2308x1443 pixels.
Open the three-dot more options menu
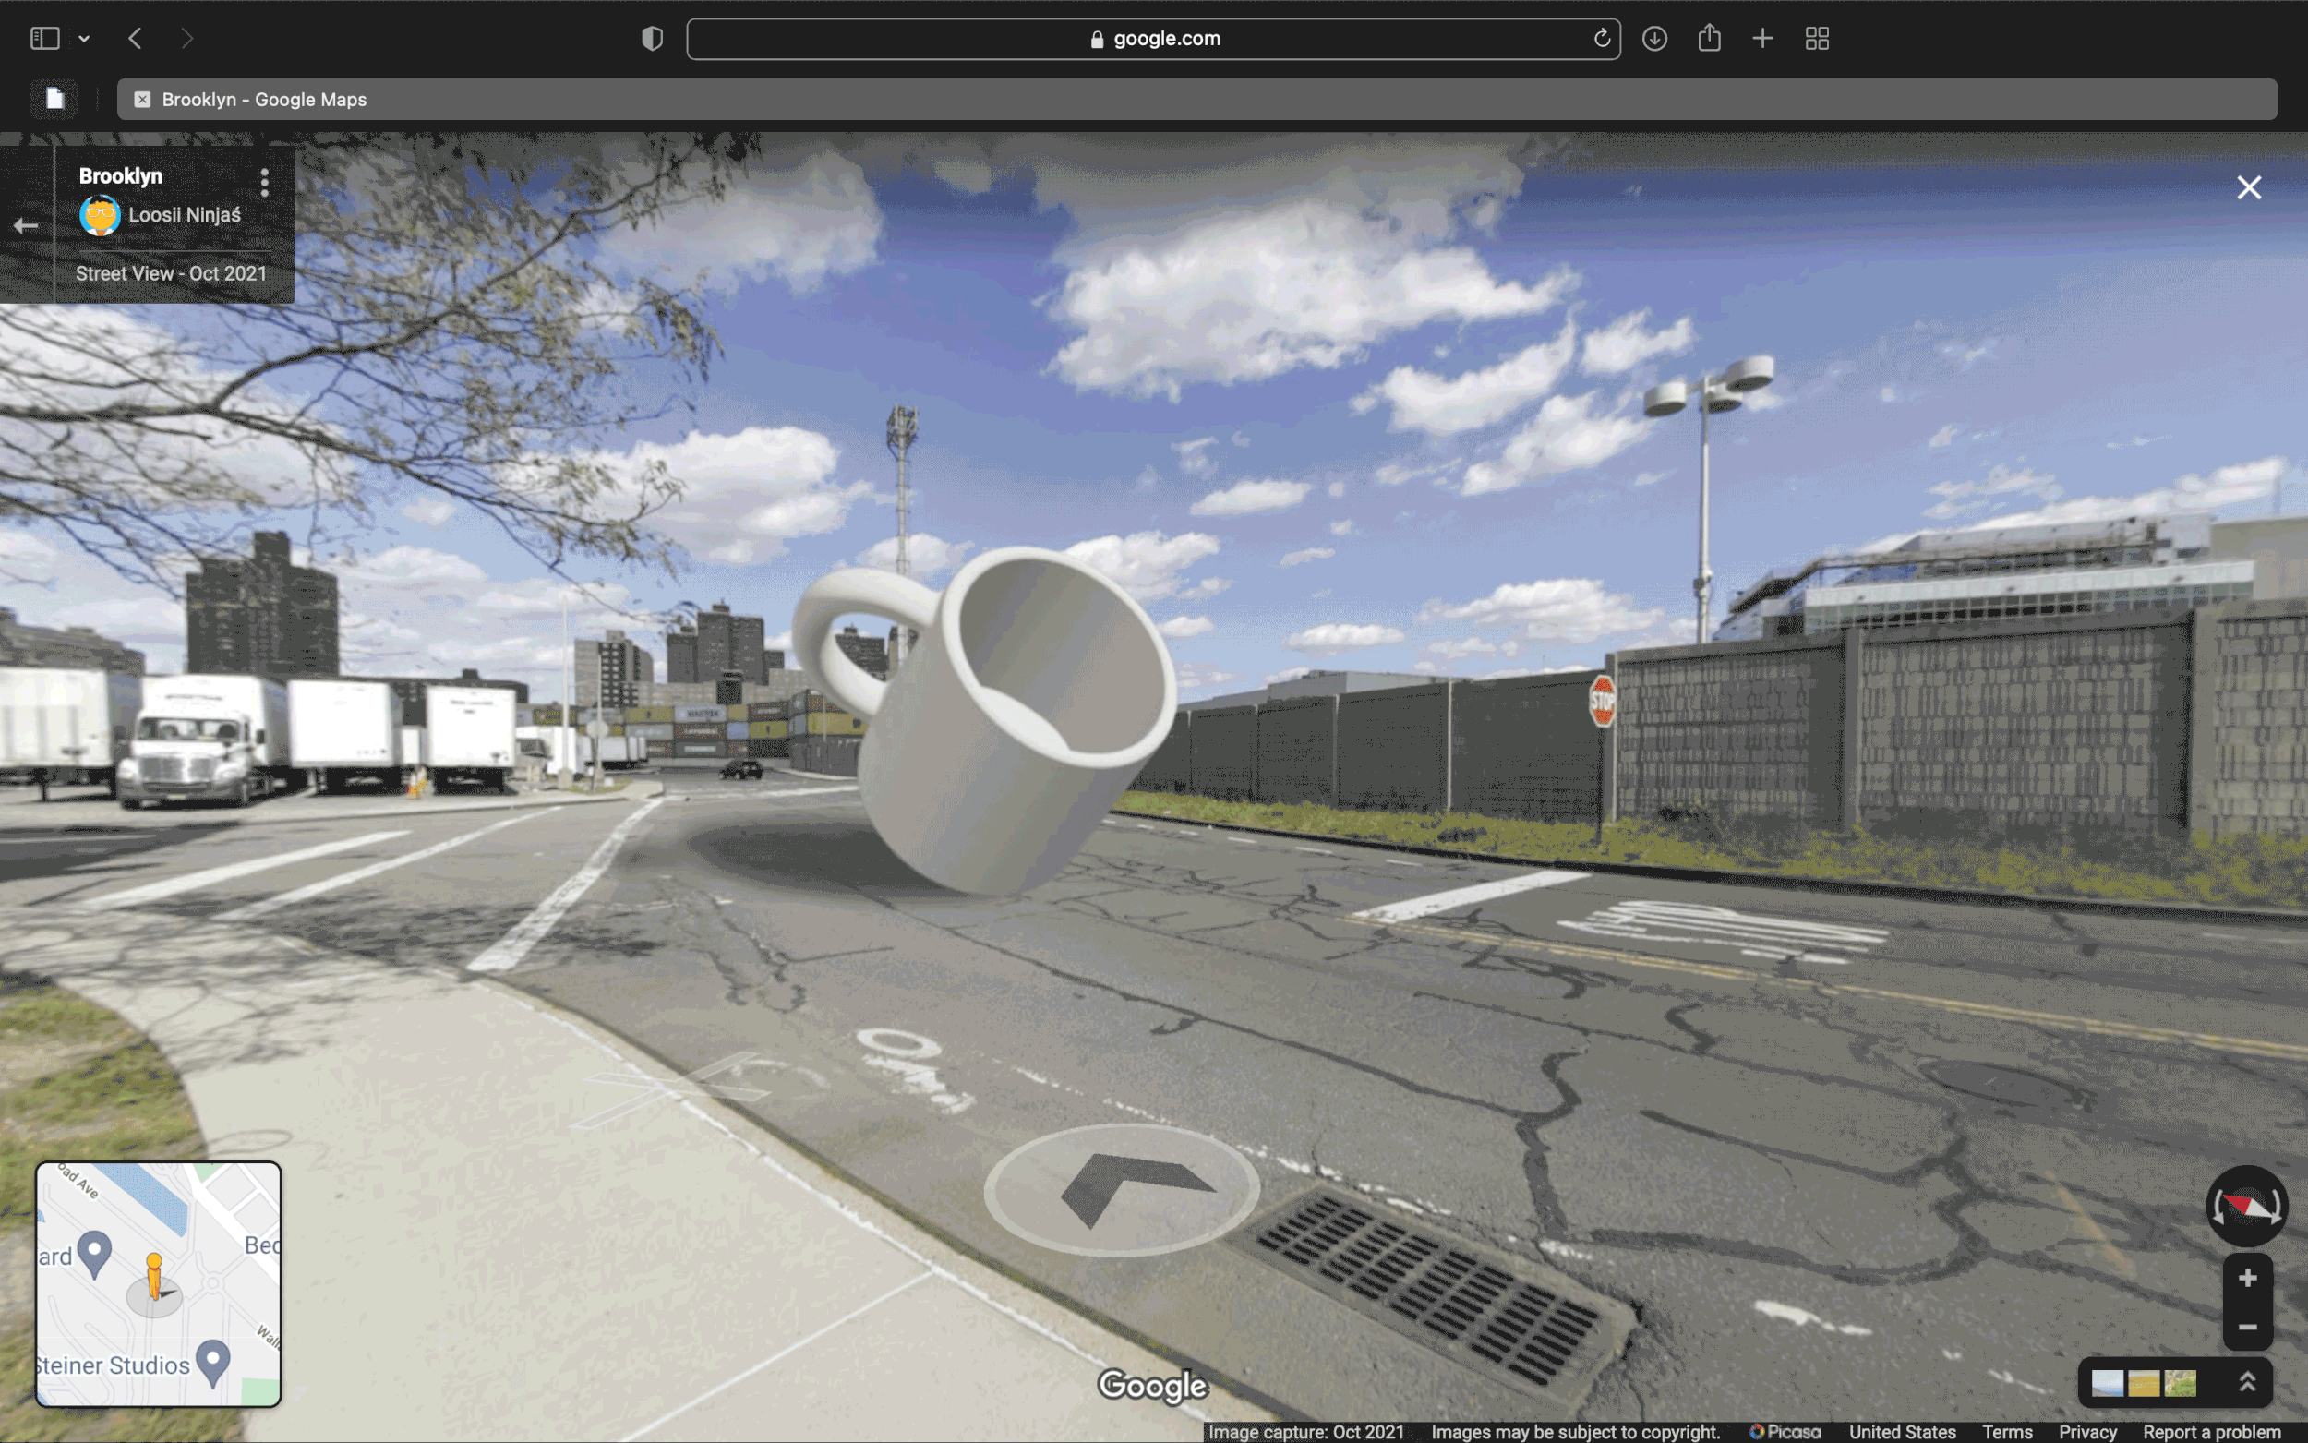[x=264, y=182]
